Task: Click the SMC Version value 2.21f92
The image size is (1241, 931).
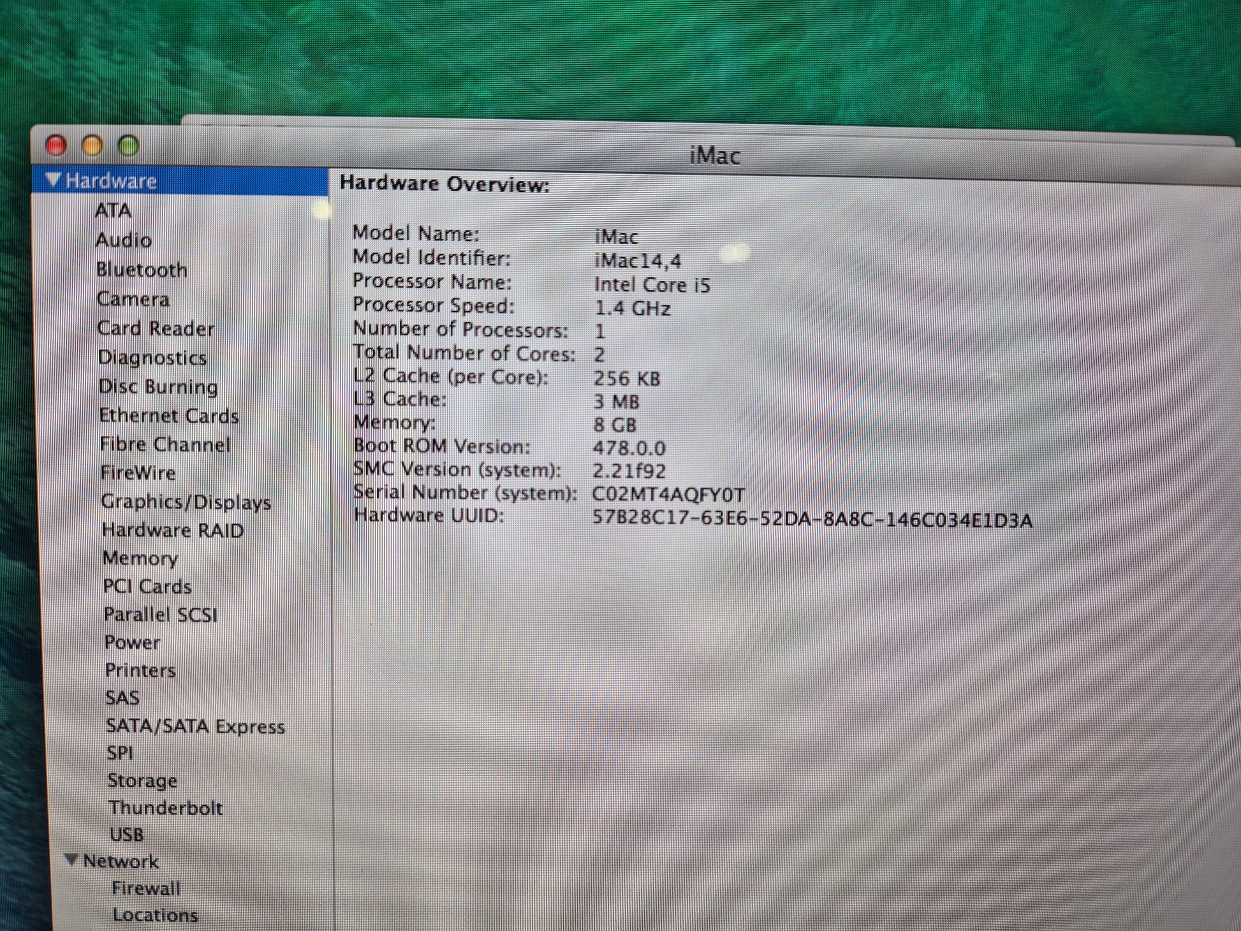Action: coord(629,471)
